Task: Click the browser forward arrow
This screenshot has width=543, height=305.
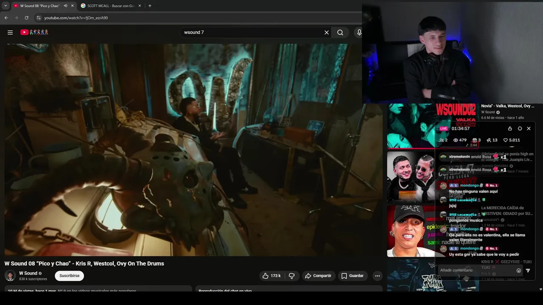Action: [16, 18]
